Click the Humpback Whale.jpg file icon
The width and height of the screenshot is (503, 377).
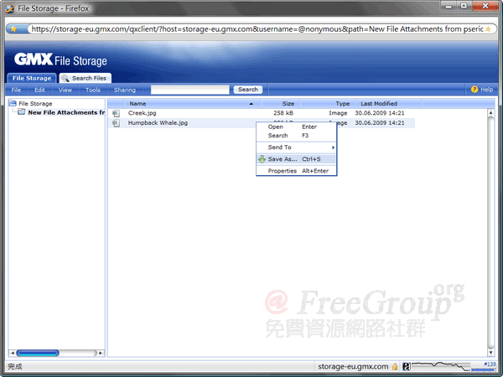[117, 123]
